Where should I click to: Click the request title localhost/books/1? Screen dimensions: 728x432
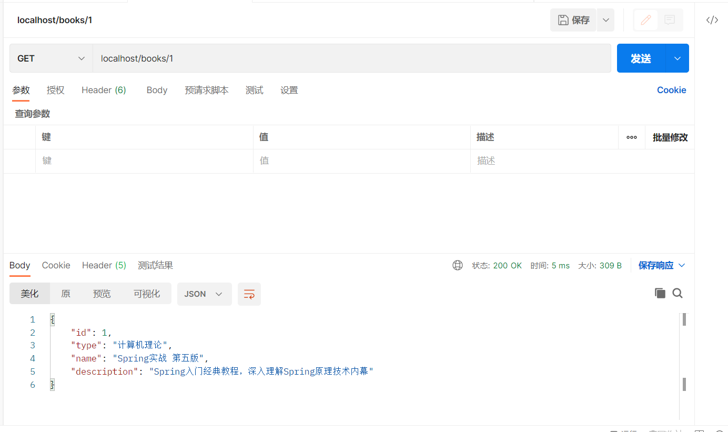[x=55, y=20]
